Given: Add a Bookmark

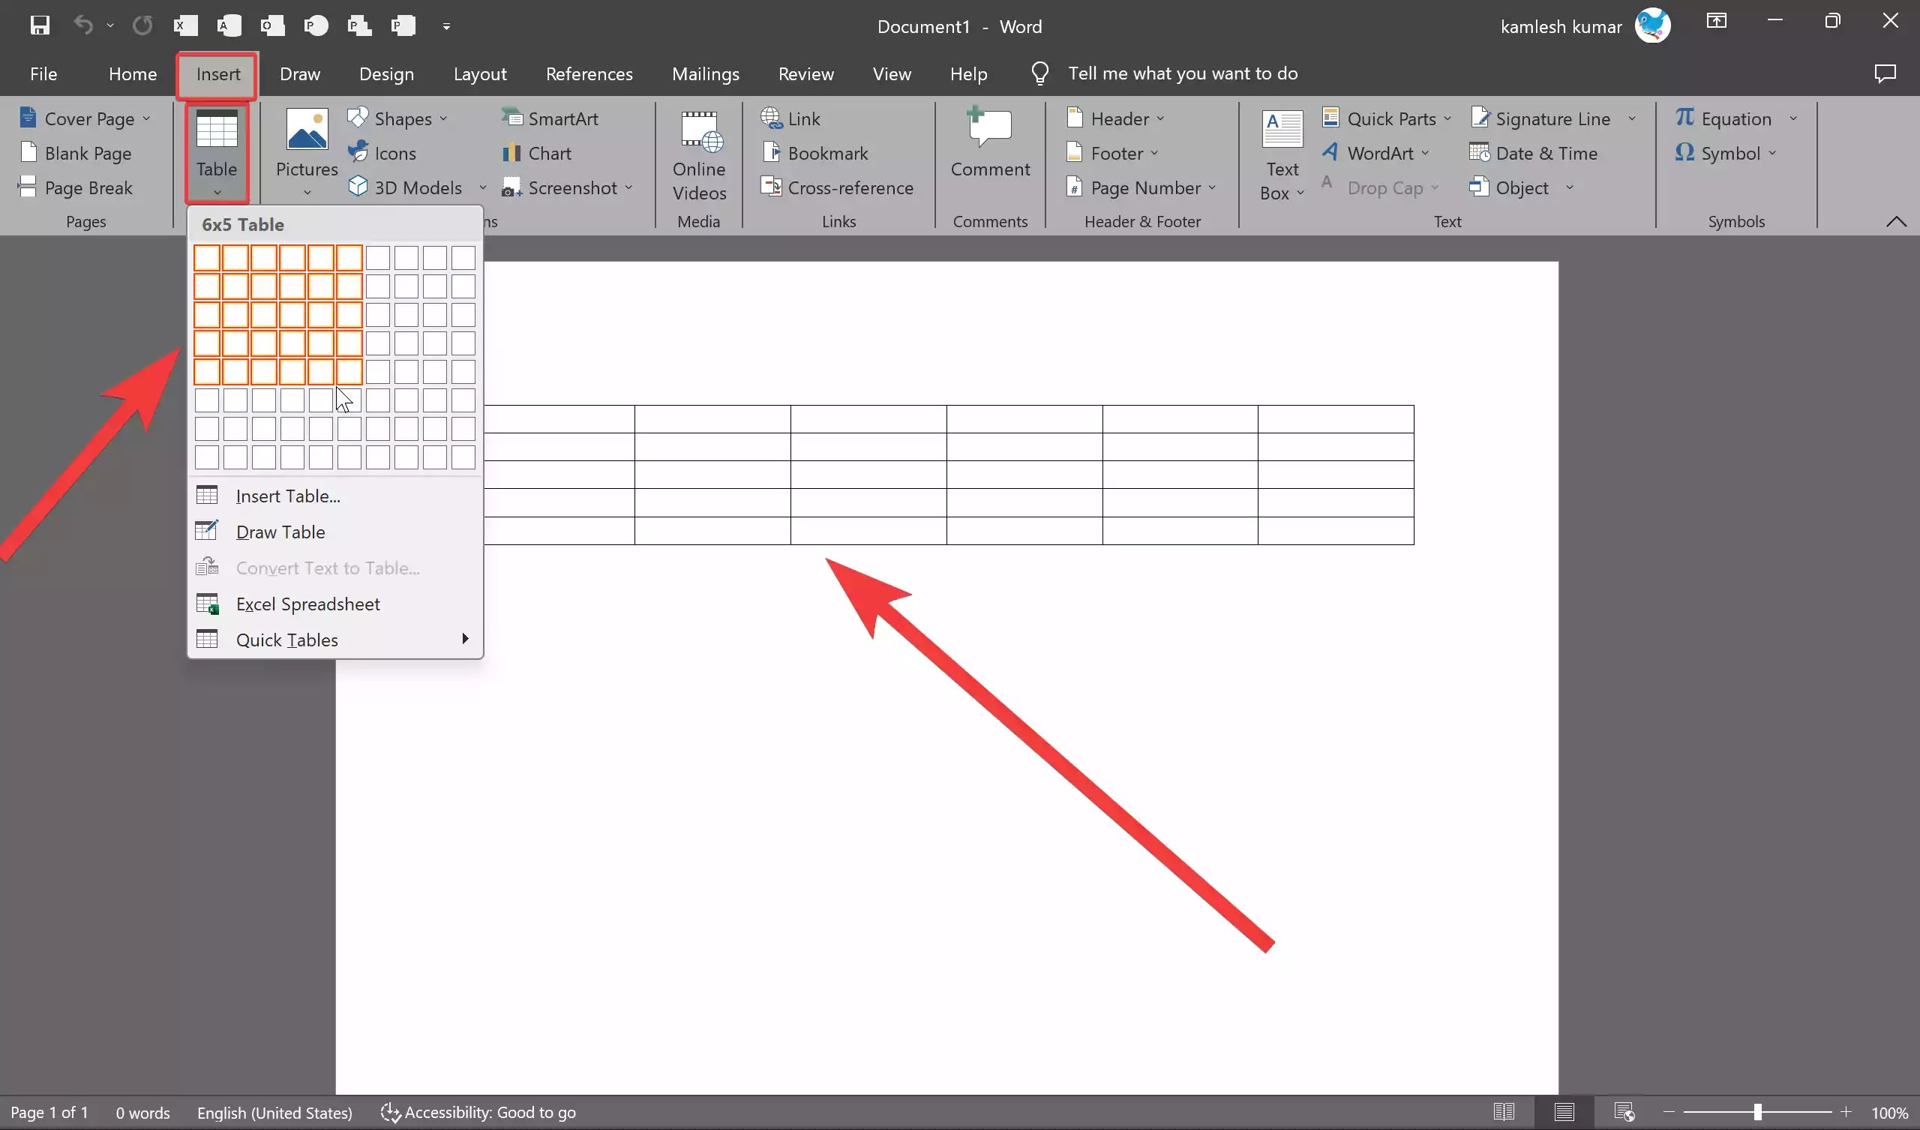Looking at the screenshot, I should click(x=817, y=153).
